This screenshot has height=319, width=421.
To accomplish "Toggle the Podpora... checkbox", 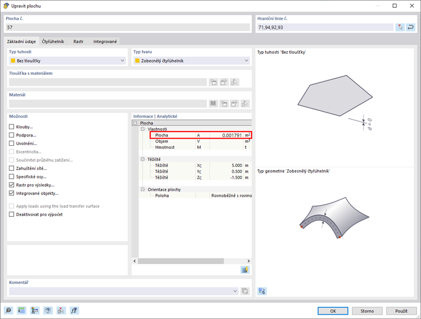I will (12, 135).
